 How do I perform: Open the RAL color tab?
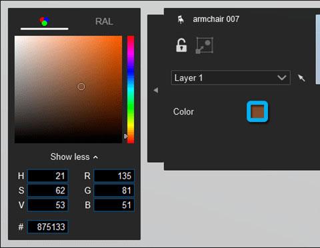(x=104, y=21)
